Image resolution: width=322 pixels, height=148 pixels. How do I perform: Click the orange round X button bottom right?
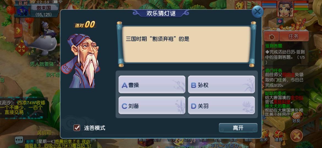coord(296,136)
